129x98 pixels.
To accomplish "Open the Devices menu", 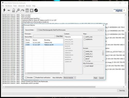I will tap(28, 6).
